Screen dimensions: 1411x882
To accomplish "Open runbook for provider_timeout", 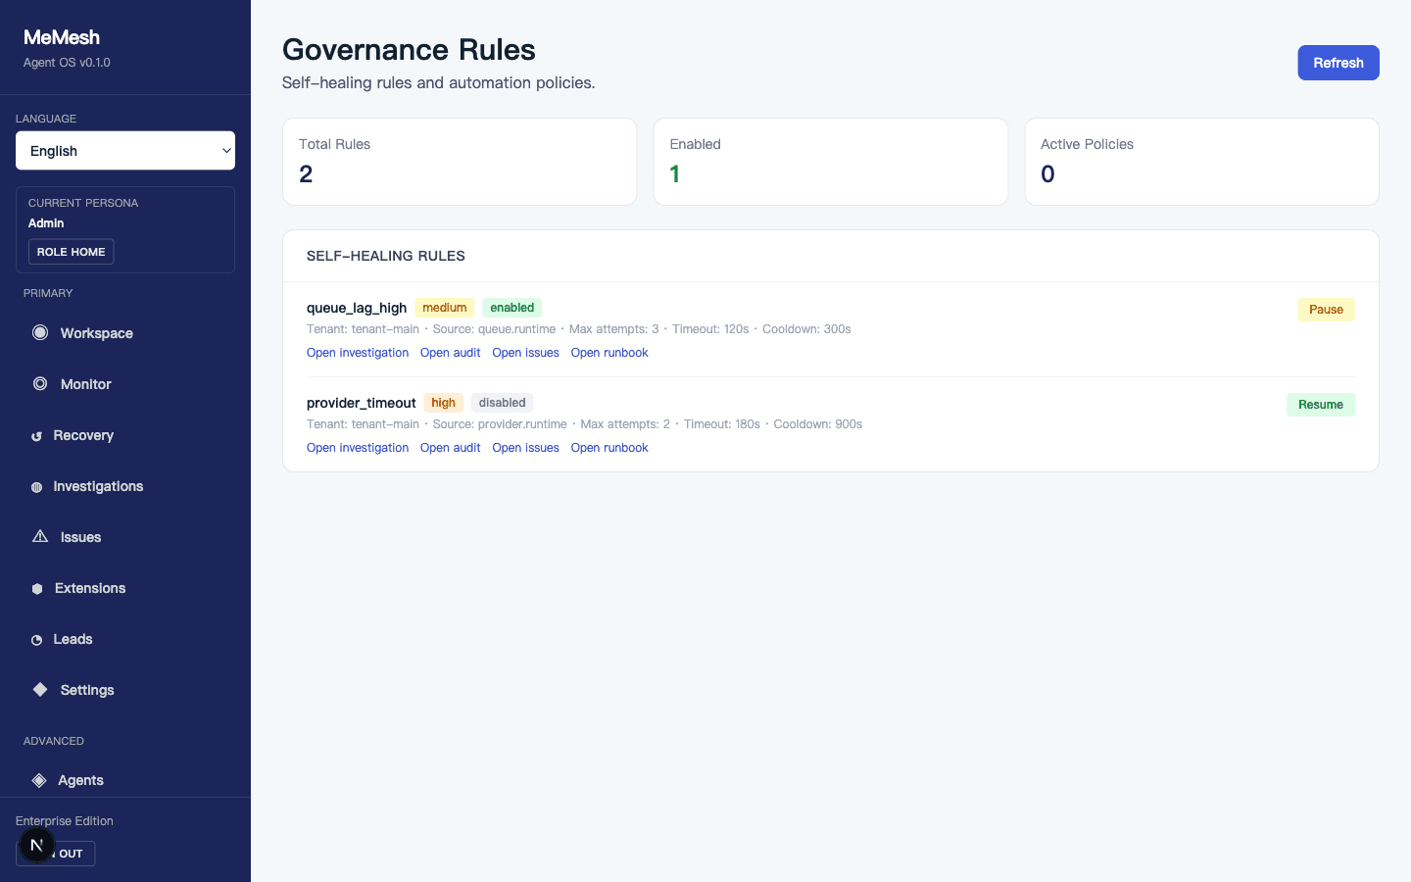I will pyautogui.click(x=609, y=447).
